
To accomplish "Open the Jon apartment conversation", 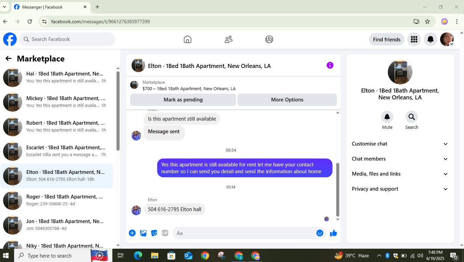I will point(56,225).
